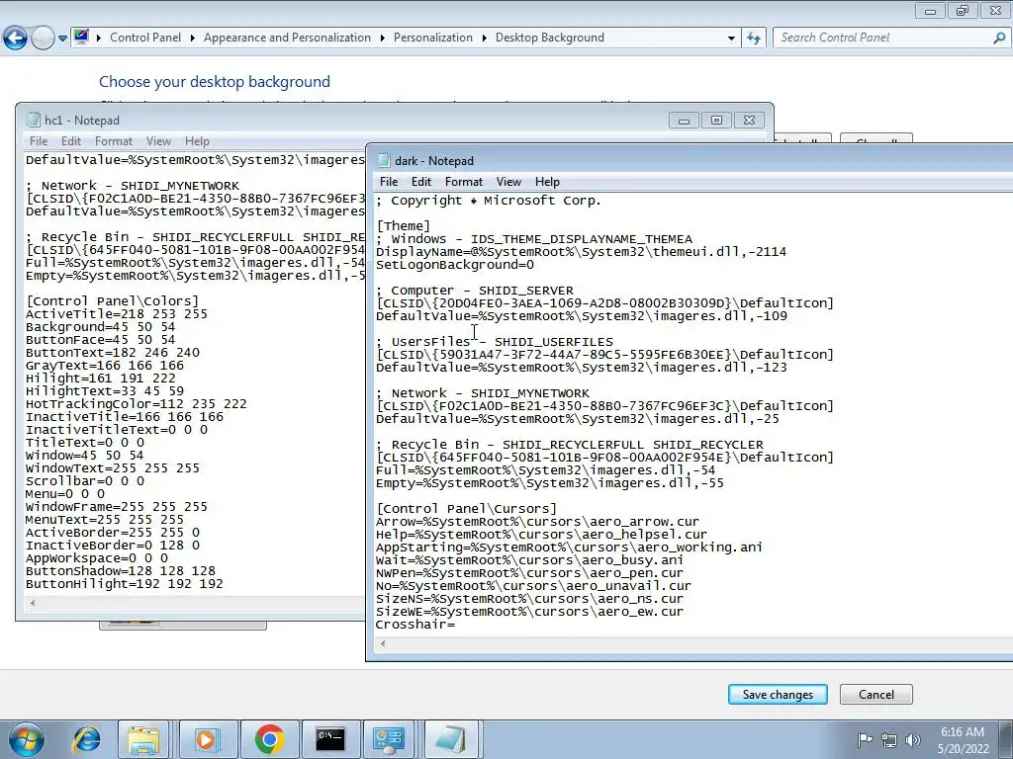Open Format menu in hc1 Notepad
Image resolution: width=1013 pixels, height=759 pixels.
[x=114, y=141]
